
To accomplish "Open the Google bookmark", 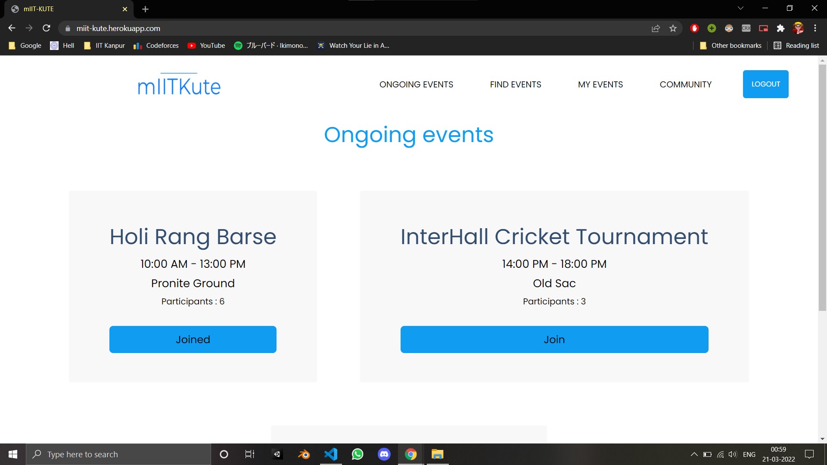I will [x=25, y=46].
